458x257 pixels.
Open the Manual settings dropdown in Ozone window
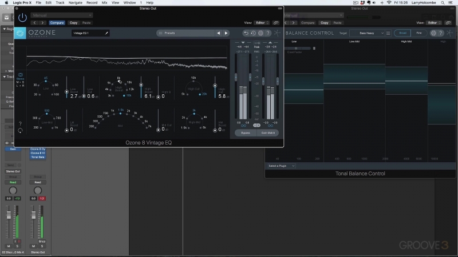click(62, 15)
